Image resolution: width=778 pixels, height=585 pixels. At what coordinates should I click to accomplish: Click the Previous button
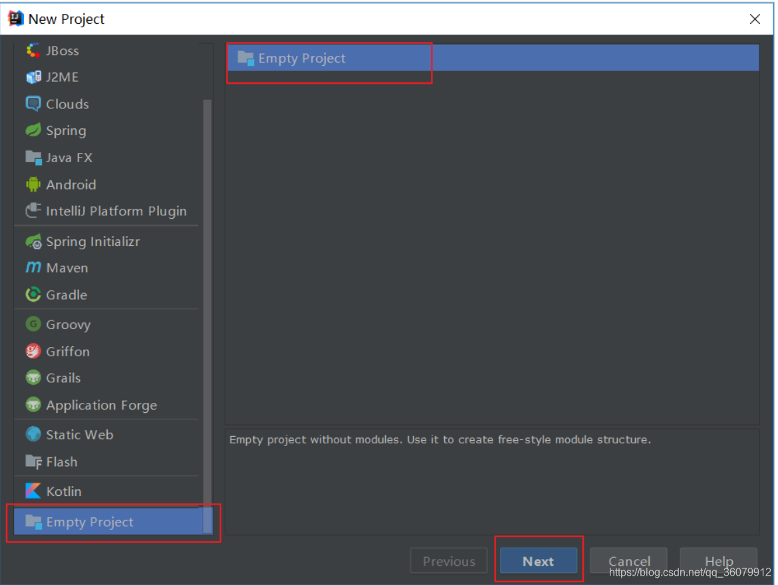pos(449,560)
